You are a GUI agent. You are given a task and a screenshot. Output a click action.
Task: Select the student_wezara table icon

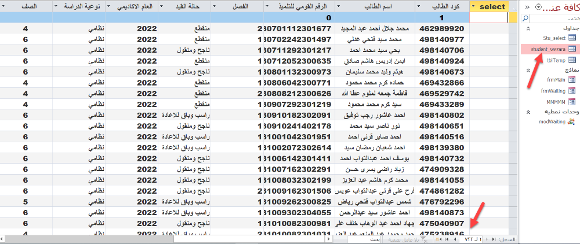572,49
